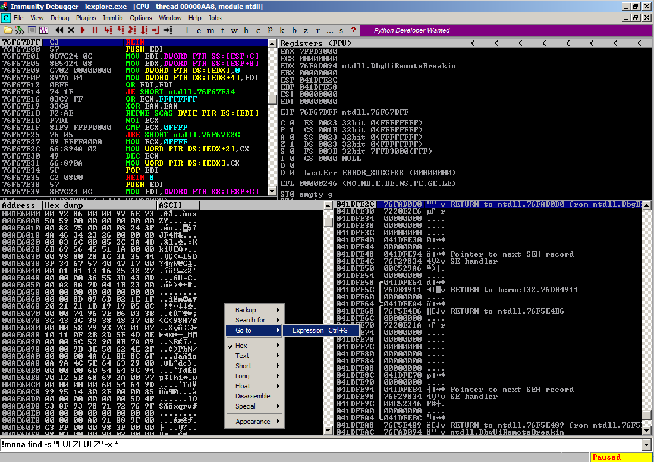The height and width of the screenshot is (462, 654).
Task: Click the red question mark help icon
Action: click(x=353, y=30)
